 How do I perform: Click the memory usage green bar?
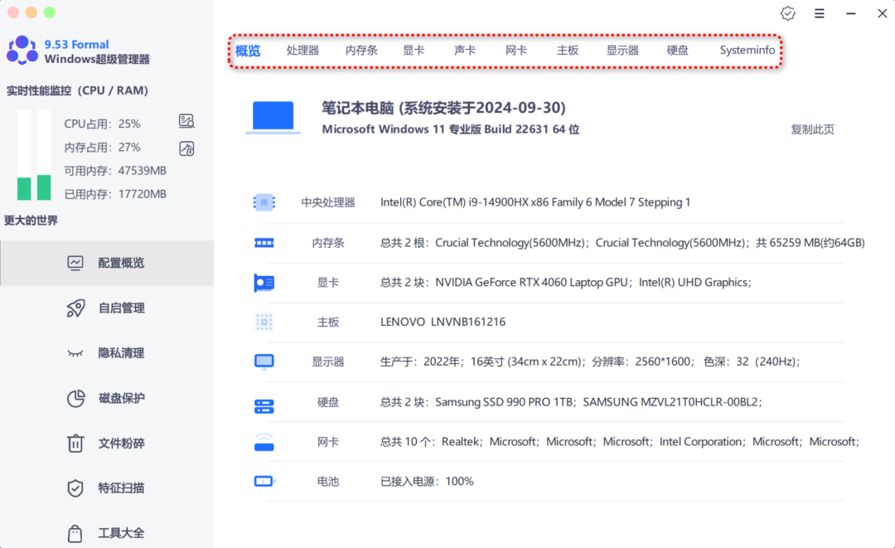(44, 188)
